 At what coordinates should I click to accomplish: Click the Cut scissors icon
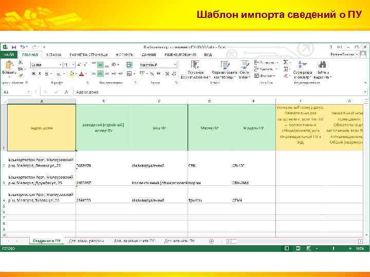click(x=21, y=62)
